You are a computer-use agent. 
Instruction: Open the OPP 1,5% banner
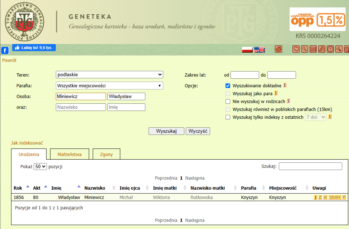pyautogui.click(x=318, y=20)
